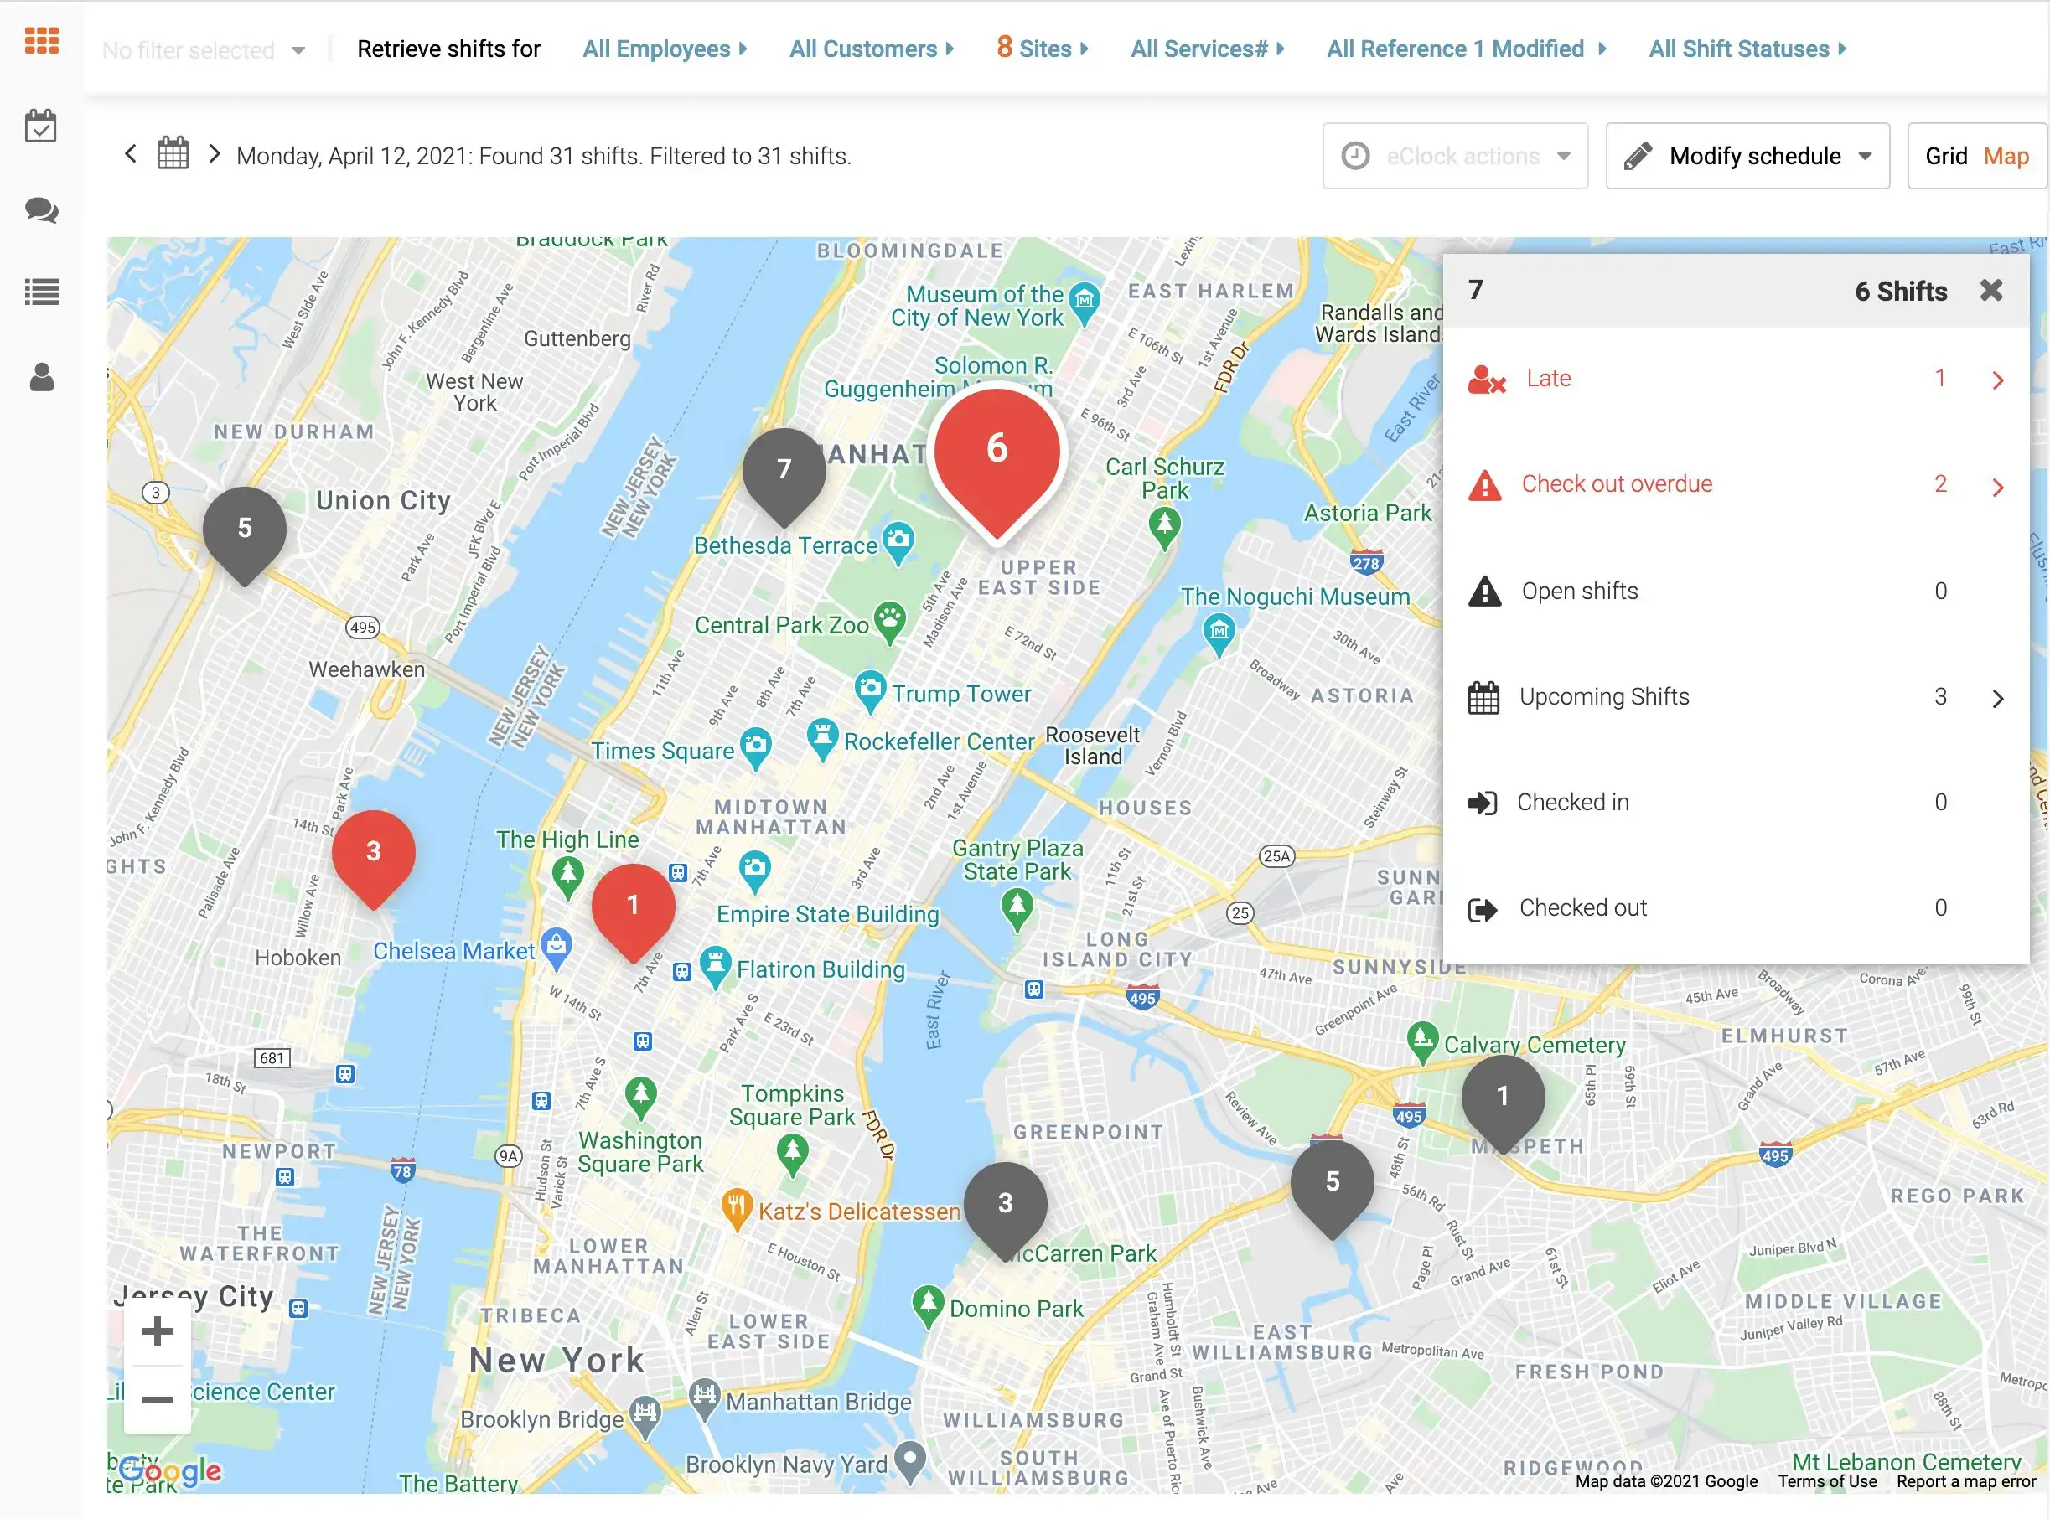Click the gray marker 3 near McCarren Park
This screenshot has width=2050, height=1519.
coord(1005,1211)
